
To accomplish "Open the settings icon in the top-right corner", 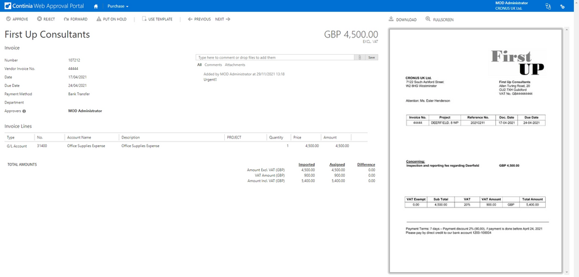I will click(x=562, y=6).
